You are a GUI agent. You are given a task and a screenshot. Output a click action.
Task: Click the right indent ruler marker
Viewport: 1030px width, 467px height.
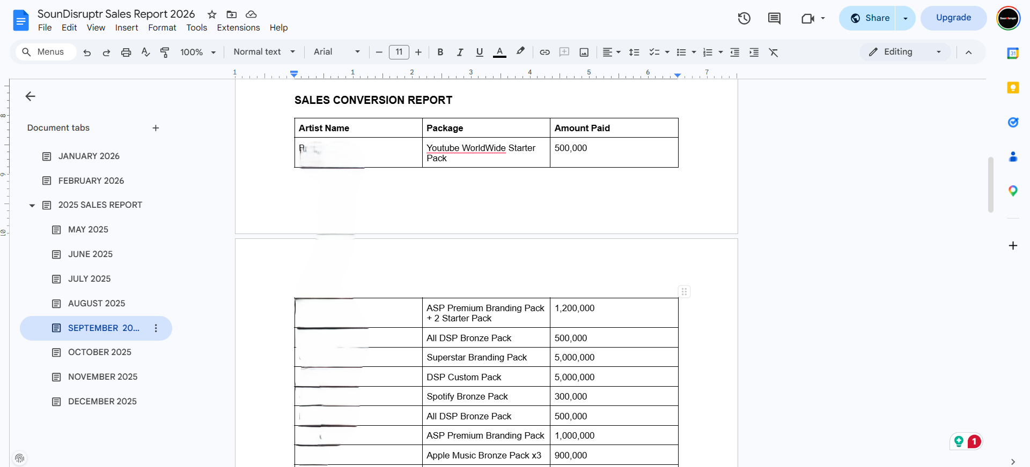point(678,76)
